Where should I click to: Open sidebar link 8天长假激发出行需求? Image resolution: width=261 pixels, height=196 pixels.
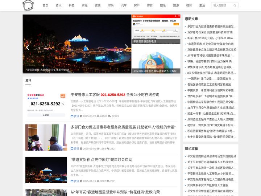(x=212, y=73)
